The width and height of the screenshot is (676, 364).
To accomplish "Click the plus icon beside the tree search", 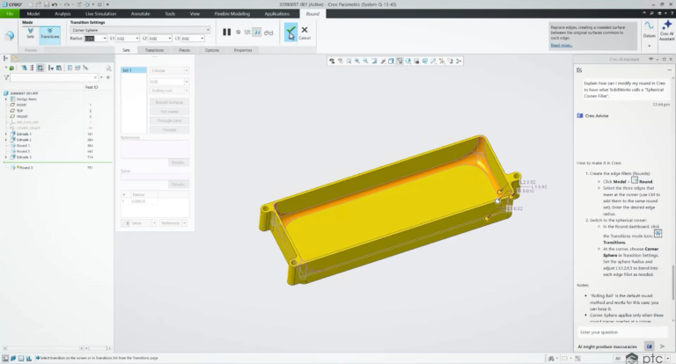I will (x=107, y=77).
